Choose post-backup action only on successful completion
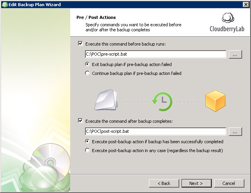 (x=88, y=141)
